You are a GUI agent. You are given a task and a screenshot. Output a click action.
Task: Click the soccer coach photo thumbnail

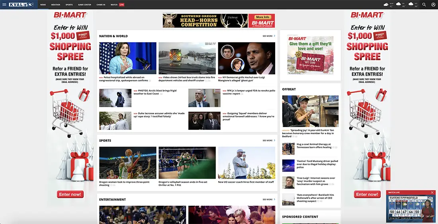pos(246,163)
